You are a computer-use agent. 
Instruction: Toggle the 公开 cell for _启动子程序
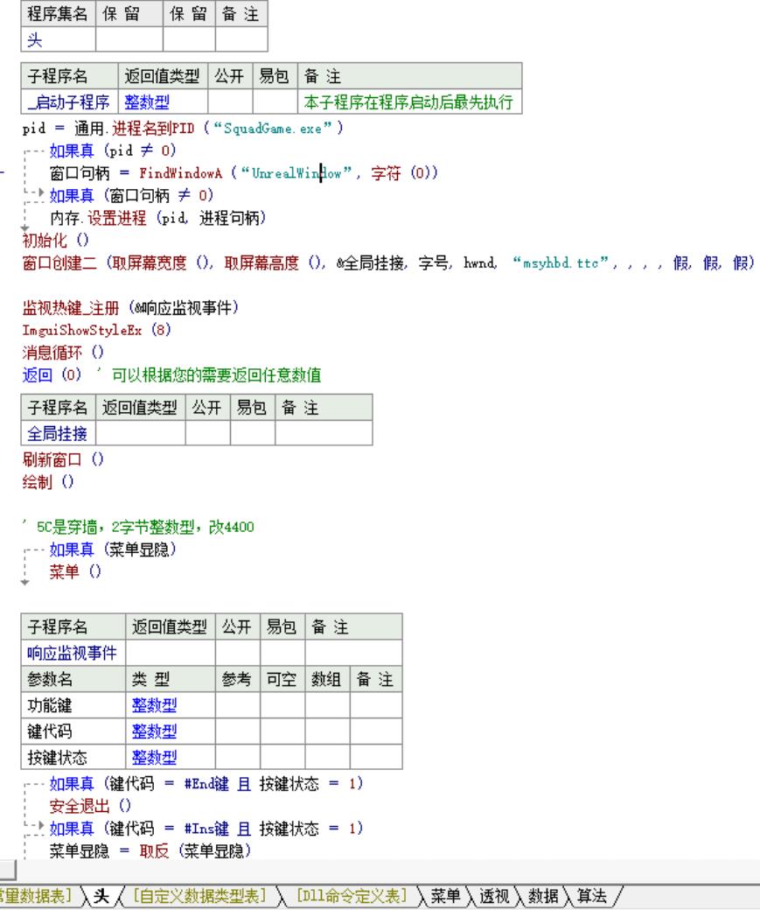click(x=226, y=103)
